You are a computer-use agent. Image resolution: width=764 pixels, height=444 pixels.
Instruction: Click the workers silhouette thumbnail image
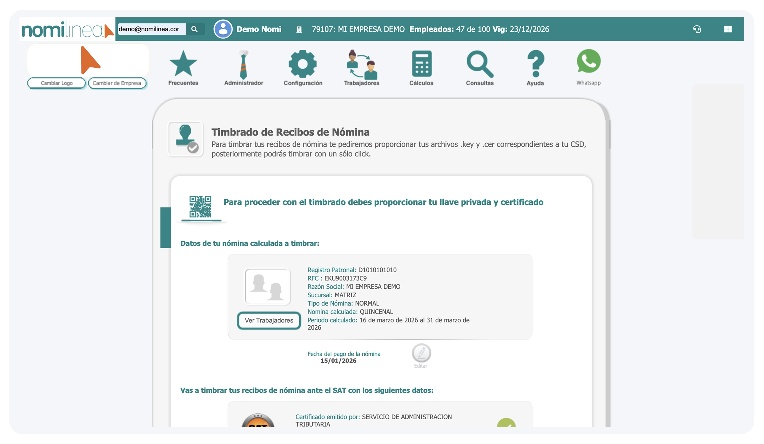pos(267,287)
